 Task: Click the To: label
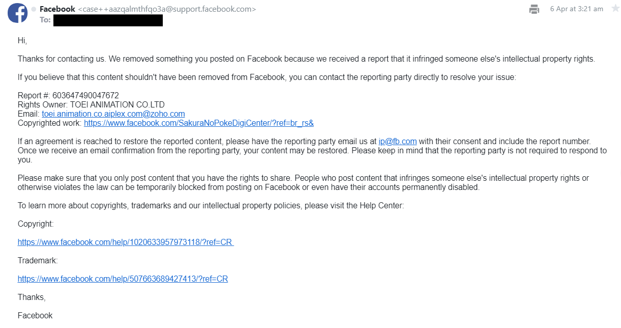coord(45,20)
